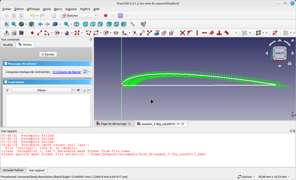The width and height of the screenshot is (296, 180).
Task: Select the Create point tool
Action: (32, 33)
